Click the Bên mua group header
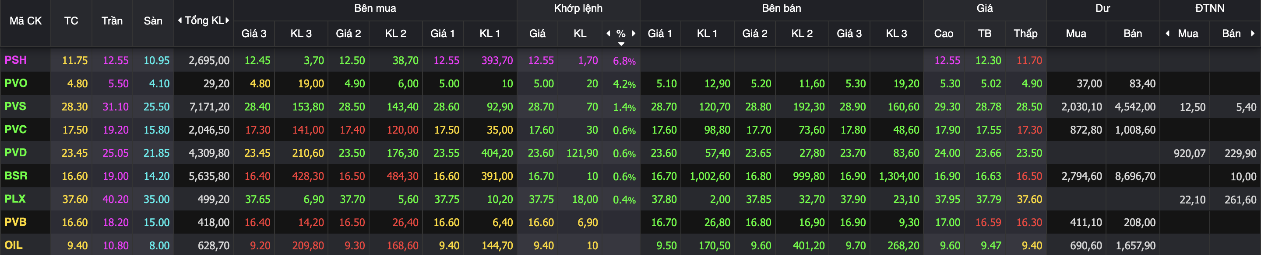 [x=375, y=8]
